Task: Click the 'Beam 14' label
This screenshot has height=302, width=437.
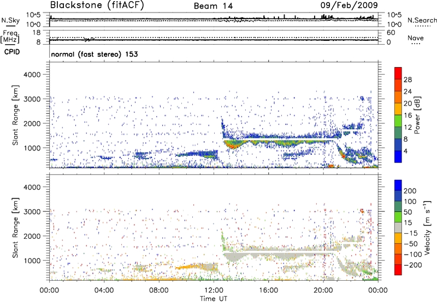Action: point(213,6)
